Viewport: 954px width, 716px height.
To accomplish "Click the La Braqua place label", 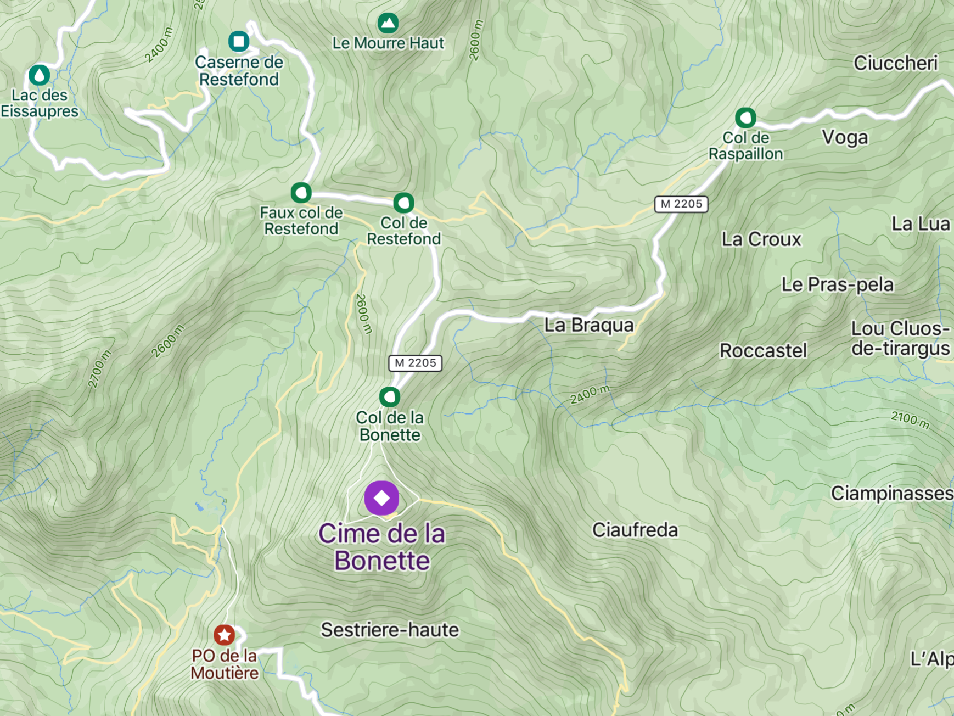I will 589,325.
